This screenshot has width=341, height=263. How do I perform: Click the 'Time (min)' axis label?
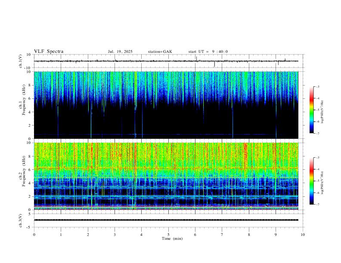click(172, 239)
